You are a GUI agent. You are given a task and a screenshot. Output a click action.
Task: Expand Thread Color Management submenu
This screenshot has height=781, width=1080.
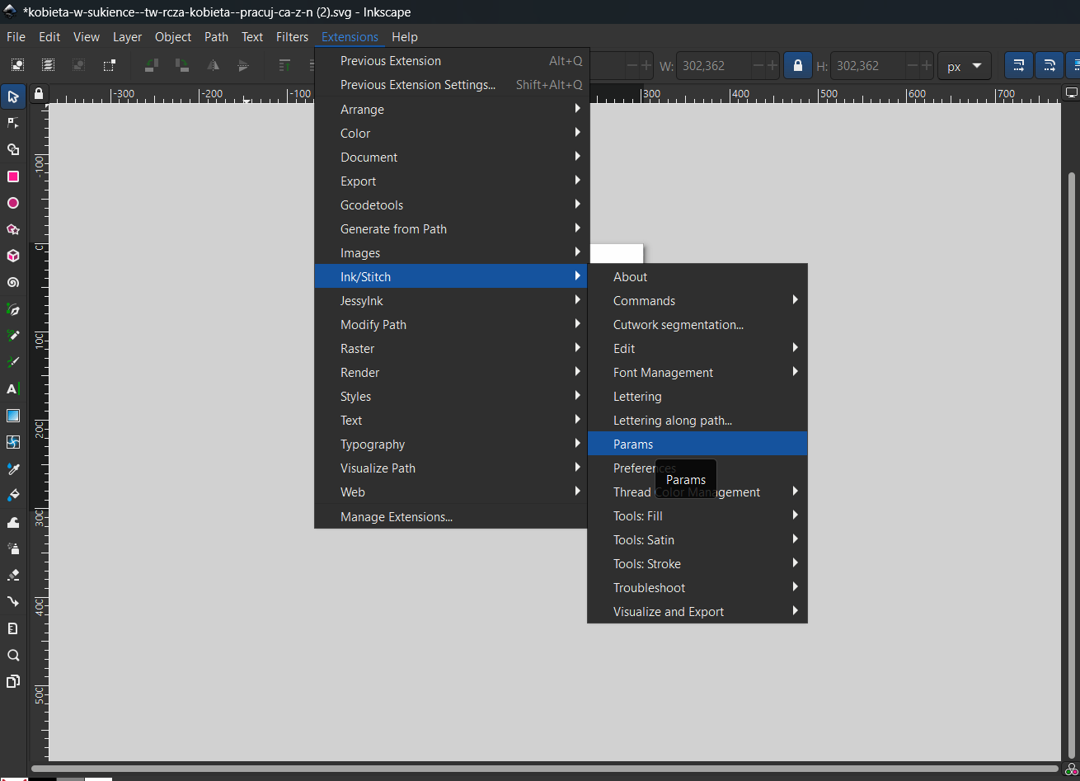(x=697, y=492)
